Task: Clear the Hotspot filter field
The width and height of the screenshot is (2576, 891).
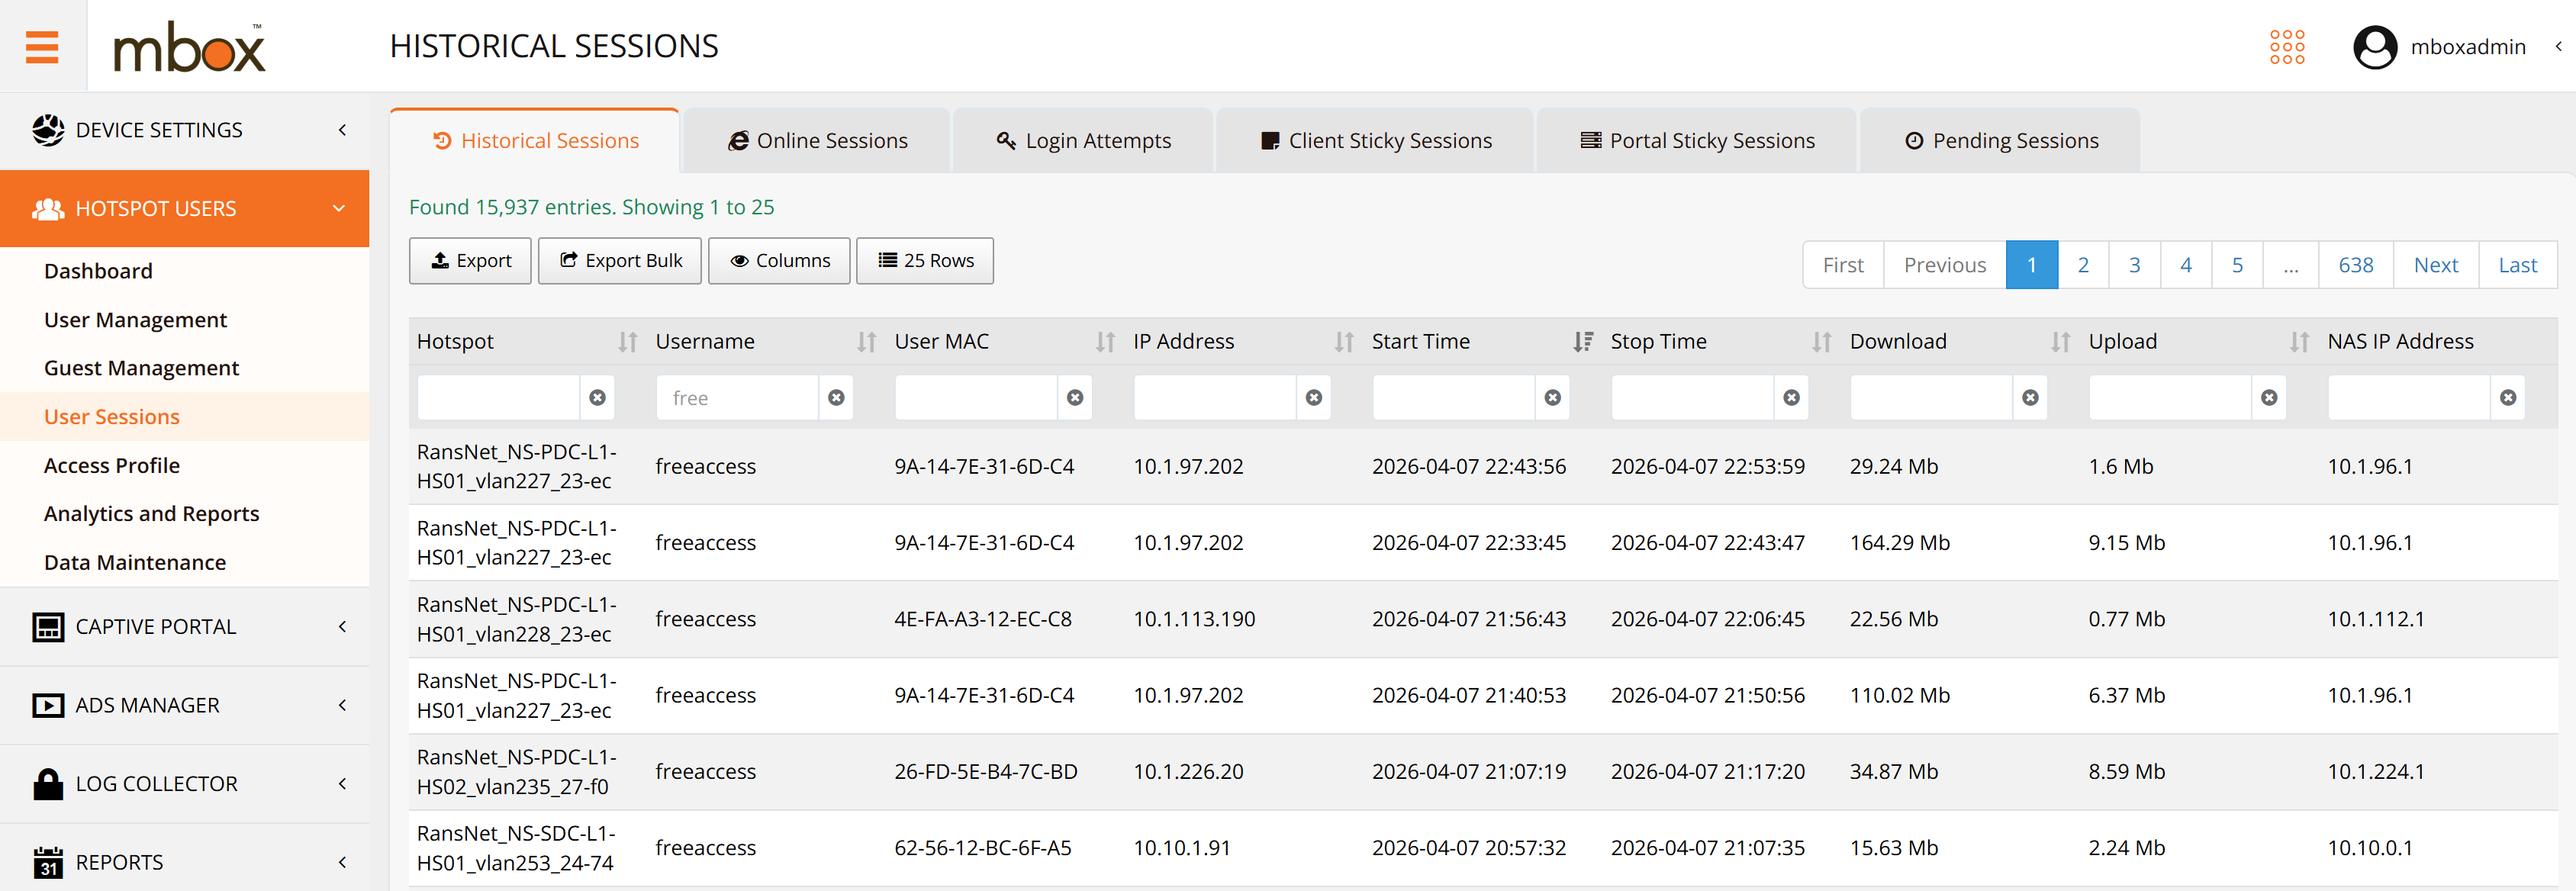Action: point(597,398)
